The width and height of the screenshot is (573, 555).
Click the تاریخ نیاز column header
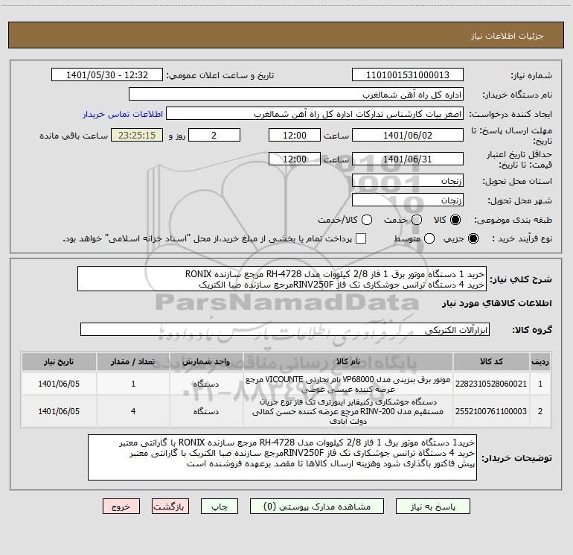coord(59,361)
